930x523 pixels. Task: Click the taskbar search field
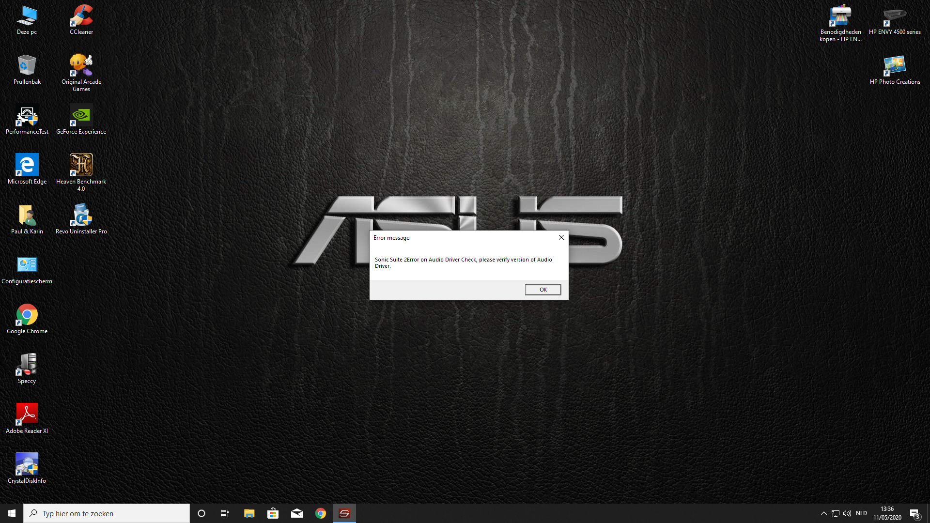[107, 513]
